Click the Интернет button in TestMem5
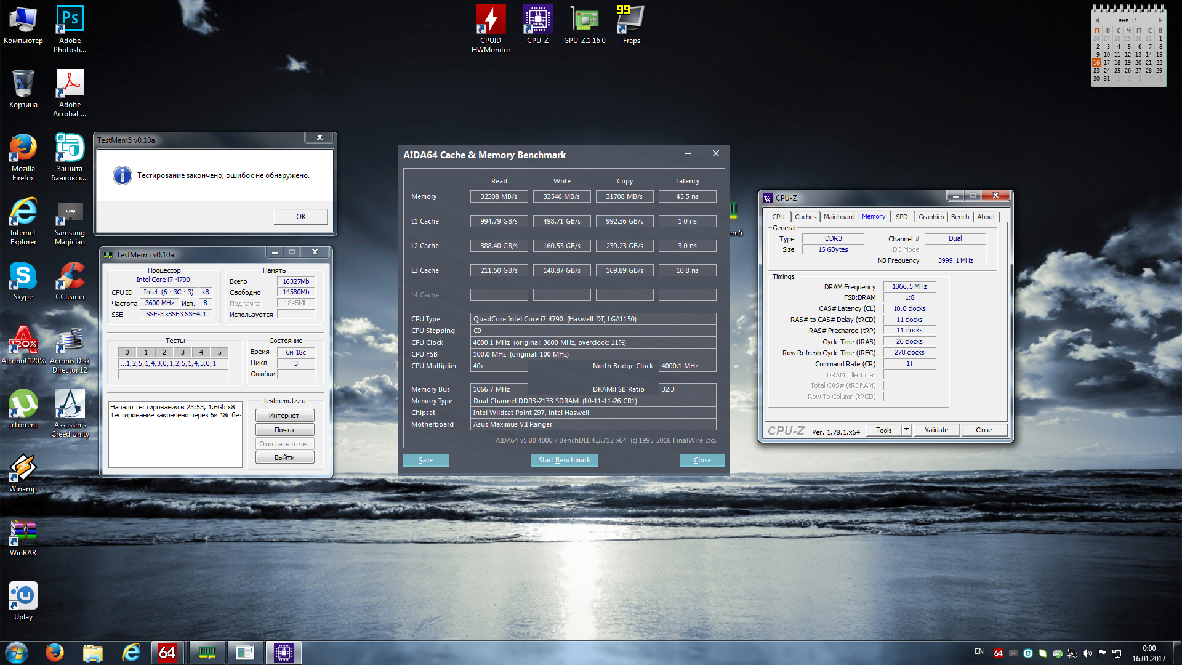The height and width of the screenshot is (665, 1182). point(284,416)
